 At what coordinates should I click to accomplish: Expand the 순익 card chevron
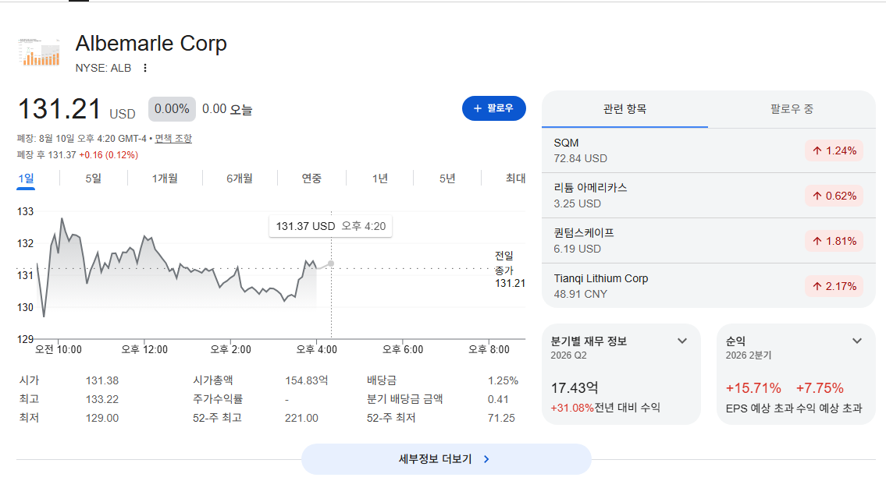(857, 341)
